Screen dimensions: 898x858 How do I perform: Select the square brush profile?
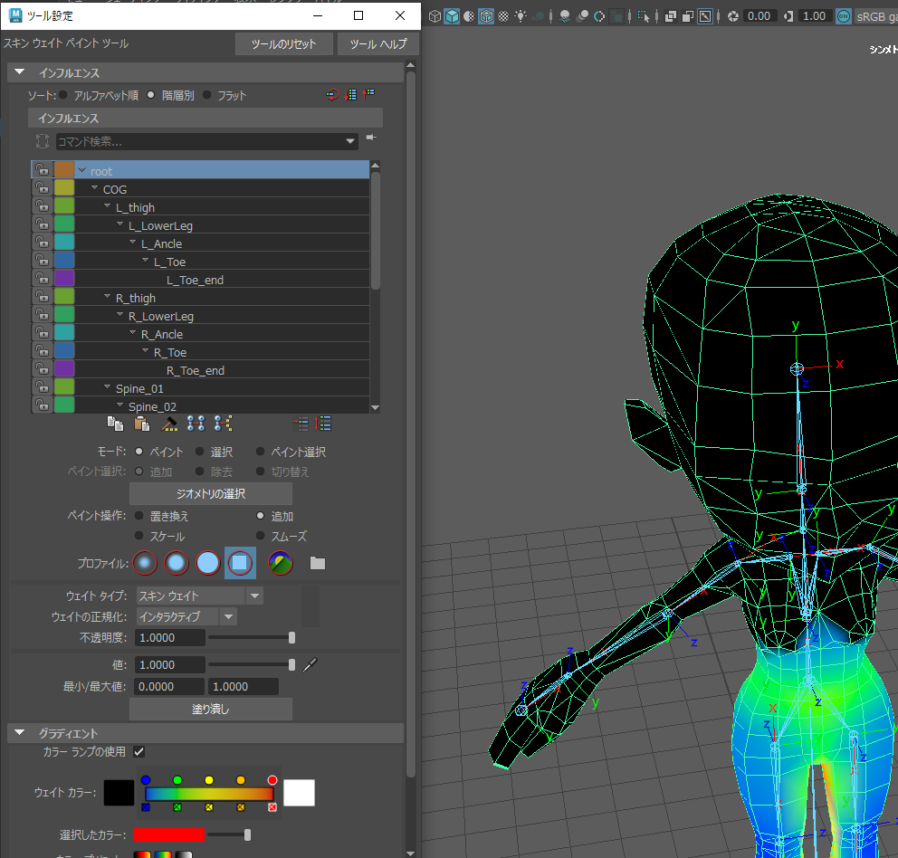coord(240,563)
